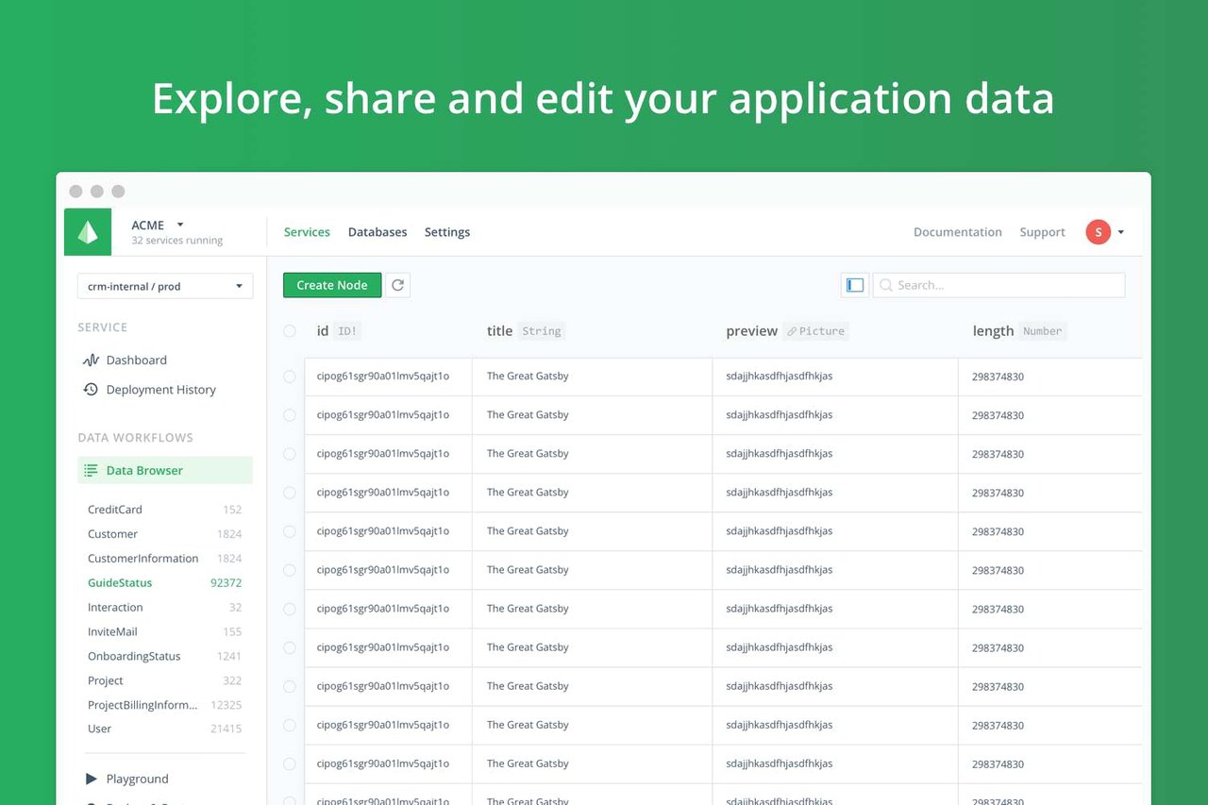Click the Playground play icon

[x=92, y=779]
